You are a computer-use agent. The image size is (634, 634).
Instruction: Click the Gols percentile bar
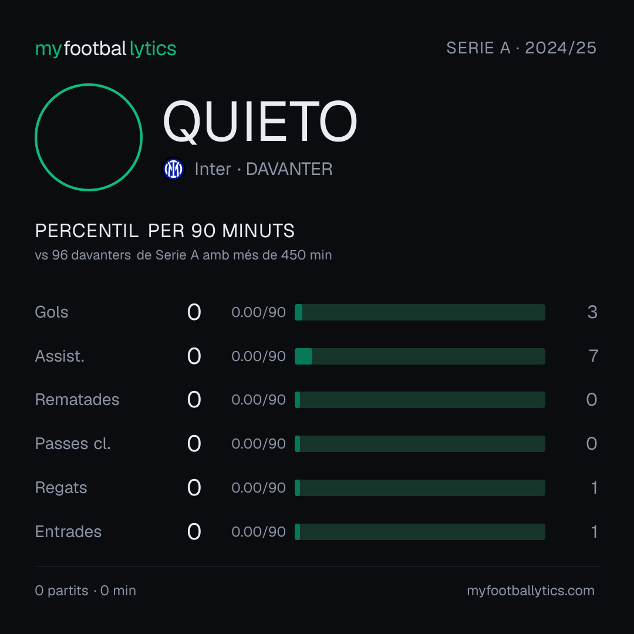[420, 312]
